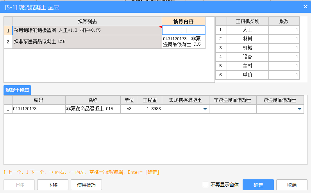
Task: Click the 泵送商品混凝土 column header
Action: point(280,100)
